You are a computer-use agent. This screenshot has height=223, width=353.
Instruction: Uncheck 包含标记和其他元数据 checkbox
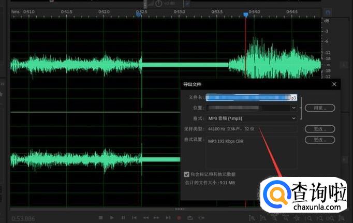tap(187, 174)
